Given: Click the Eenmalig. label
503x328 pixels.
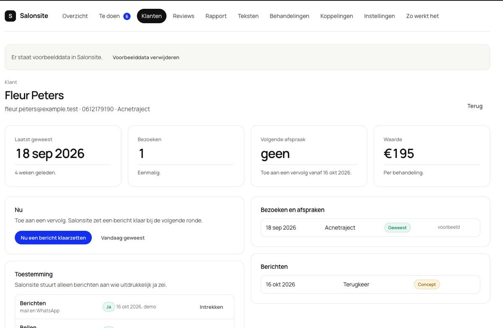Looking at the screenshot, I should (x=149, y=173).
